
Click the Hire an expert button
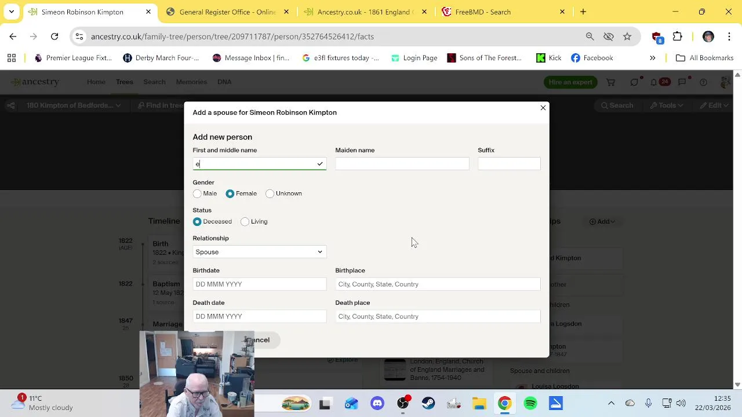pos(570,82)
